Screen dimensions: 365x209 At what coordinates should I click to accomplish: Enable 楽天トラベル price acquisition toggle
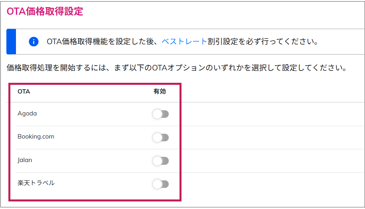click(161, 184)
